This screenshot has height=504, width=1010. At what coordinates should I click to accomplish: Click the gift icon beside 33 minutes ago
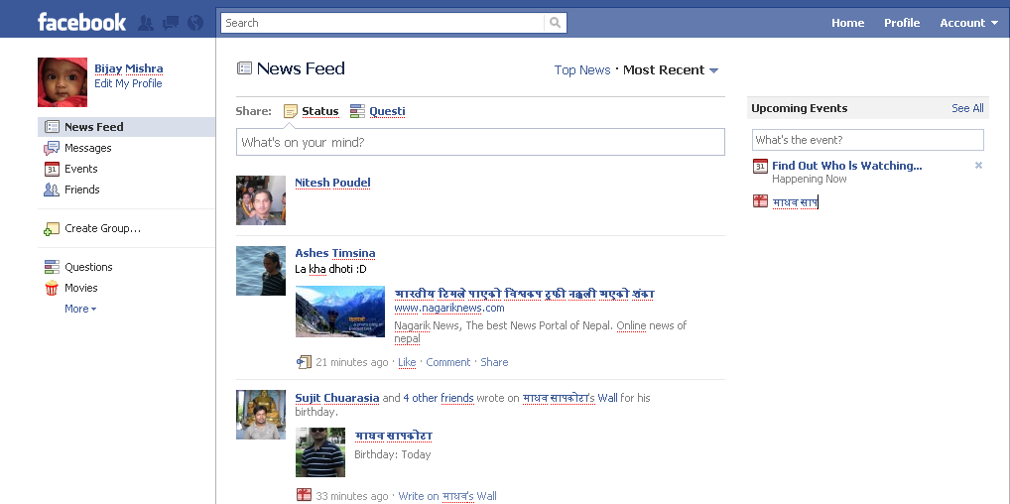point(304,495)
